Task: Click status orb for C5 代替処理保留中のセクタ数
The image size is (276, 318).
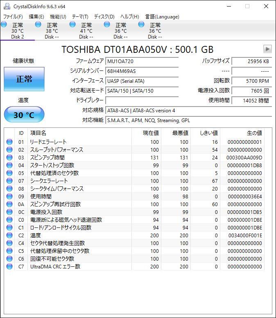Action: (x=9, y=251)
